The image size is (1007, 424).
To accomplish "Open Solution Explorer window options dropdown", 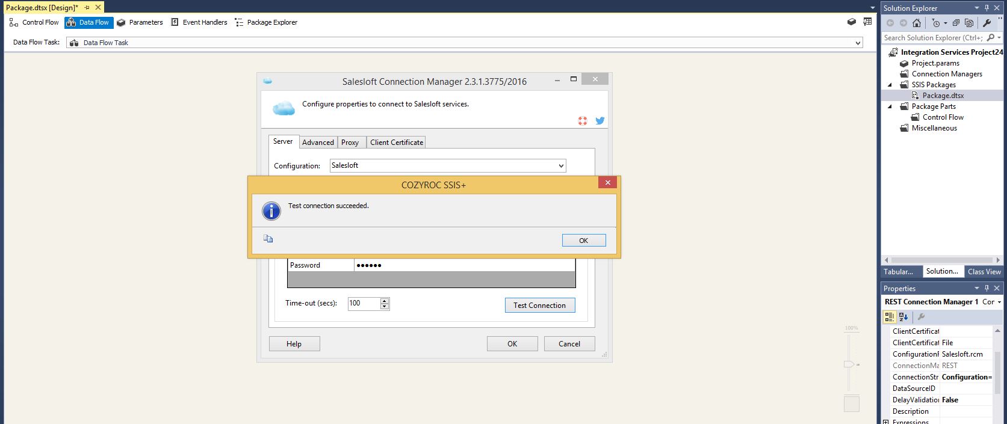I will coord(977,8).
